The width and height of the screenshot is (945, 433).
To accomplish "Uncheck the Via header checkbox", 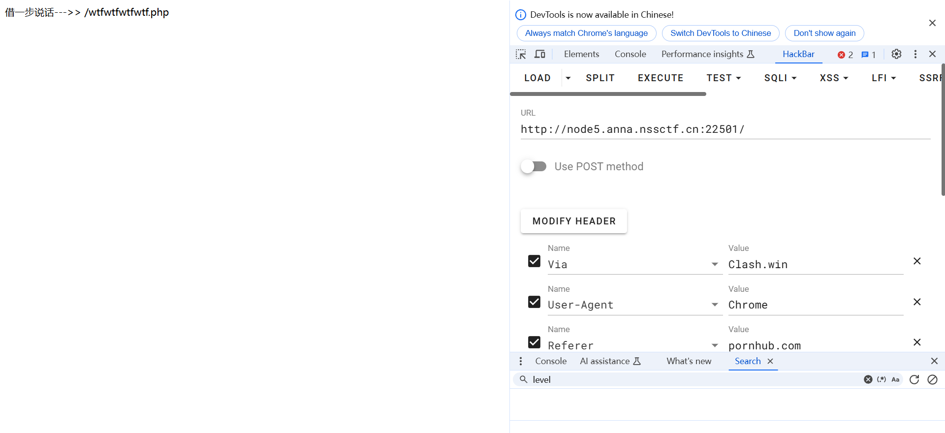I will 534,261.
